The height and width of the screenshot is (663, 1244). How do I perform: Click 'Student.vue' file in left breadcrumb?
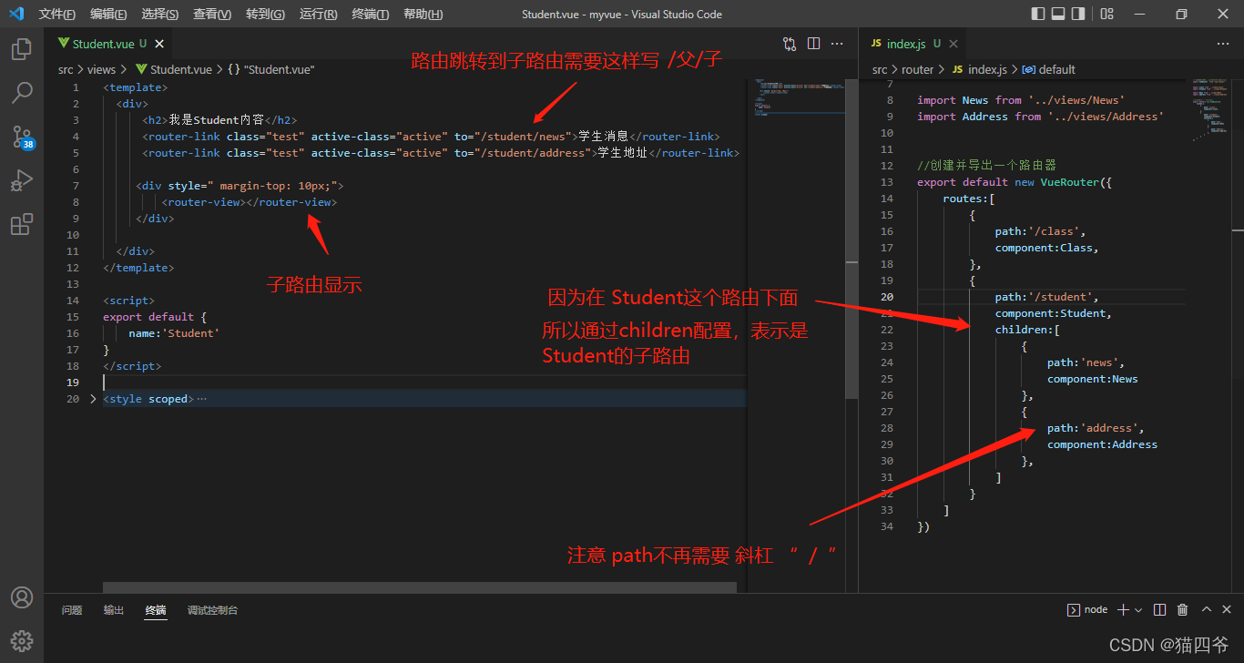[173, 69]
